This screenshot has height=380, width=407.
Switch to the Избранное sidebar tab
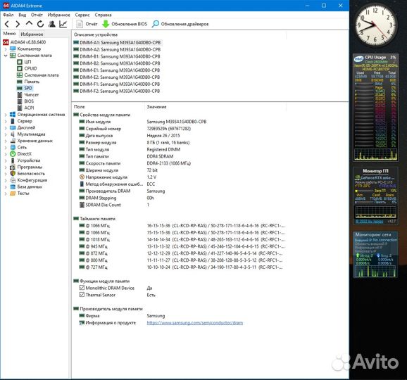[x=32, y=34]
